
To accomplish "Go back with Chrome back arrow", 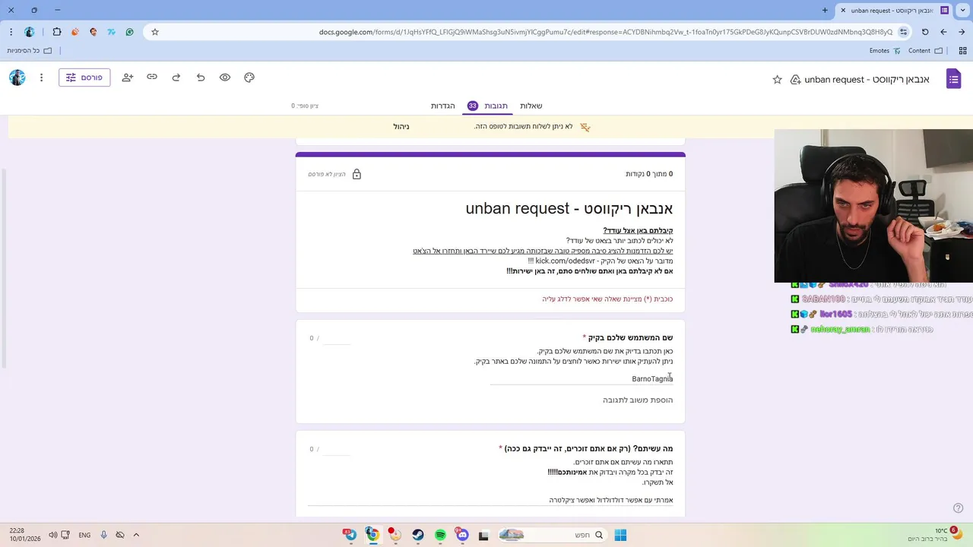I will point(962,32).
